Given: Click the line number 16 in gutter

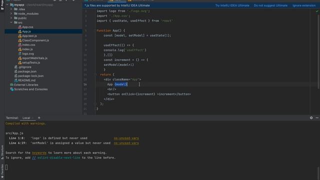Looking at the screenshot, I should click(85, 84).
